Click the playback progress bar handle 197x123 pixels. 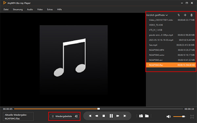tap(98, 109)
